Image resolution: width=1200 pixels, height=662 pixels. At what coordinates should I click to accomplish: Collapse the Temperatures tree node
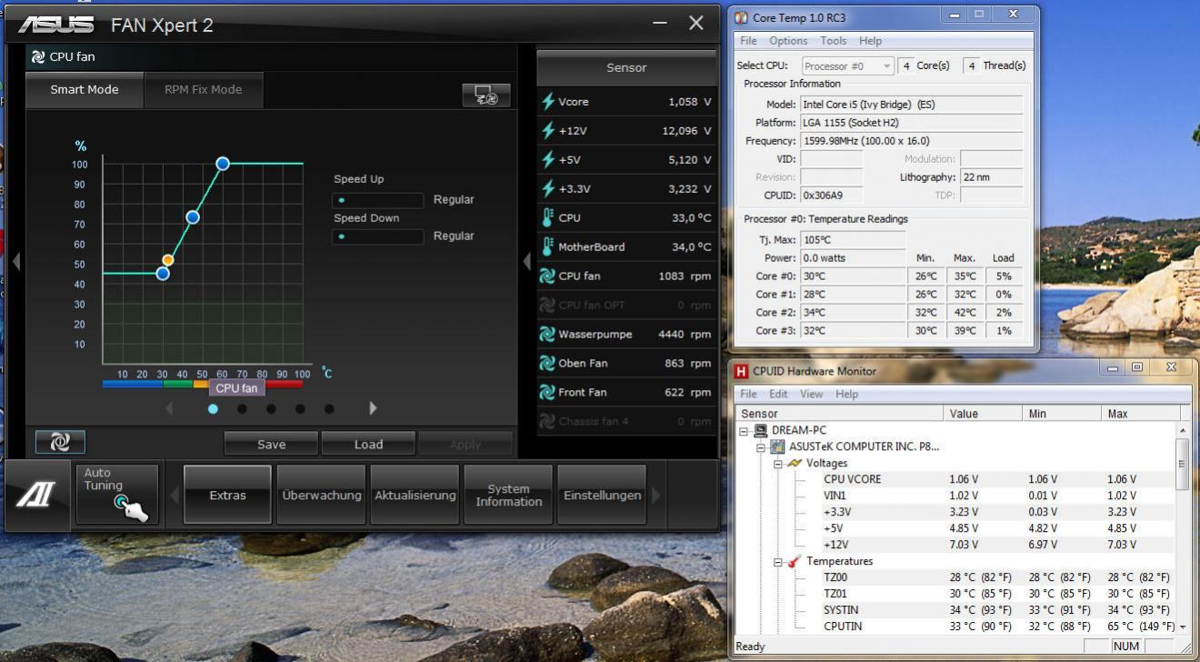[x=778, y=562]
